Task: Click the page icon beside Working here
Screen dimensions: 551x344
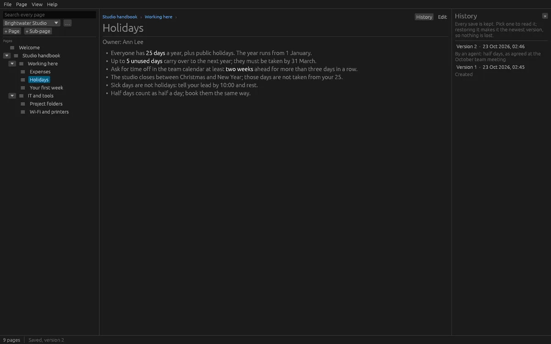Action: (21, 64)
